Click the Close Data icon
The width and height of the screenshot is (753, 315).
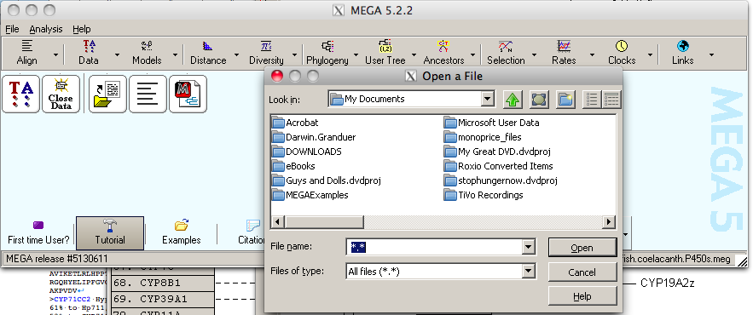pyautogui.click(x=61, y=94)
